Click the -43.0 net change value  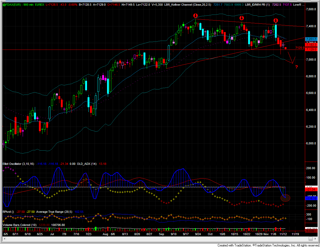62,5
